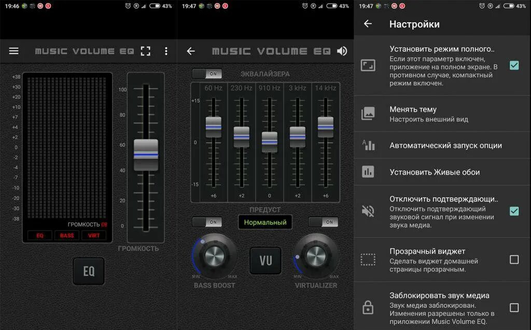This screenshot has width=531, height=330.
Task: Tap the fullscreen mode icon in settings
Action: point(368,65)
